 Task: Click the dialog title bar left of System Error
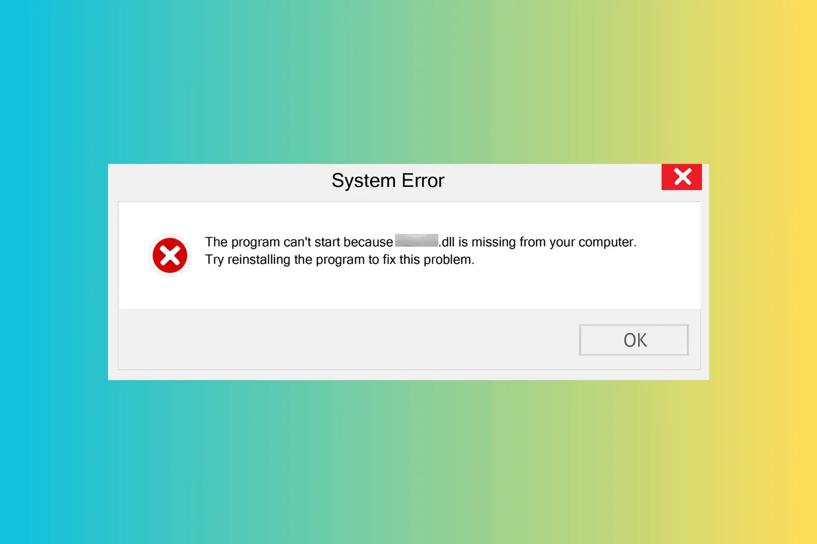[x=218, y=182]
